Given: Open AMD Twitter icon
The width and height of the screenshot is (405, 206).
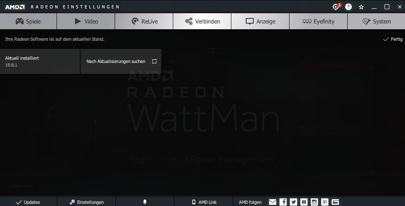Looking at the screenshot, I should click(x=294, y=202).
